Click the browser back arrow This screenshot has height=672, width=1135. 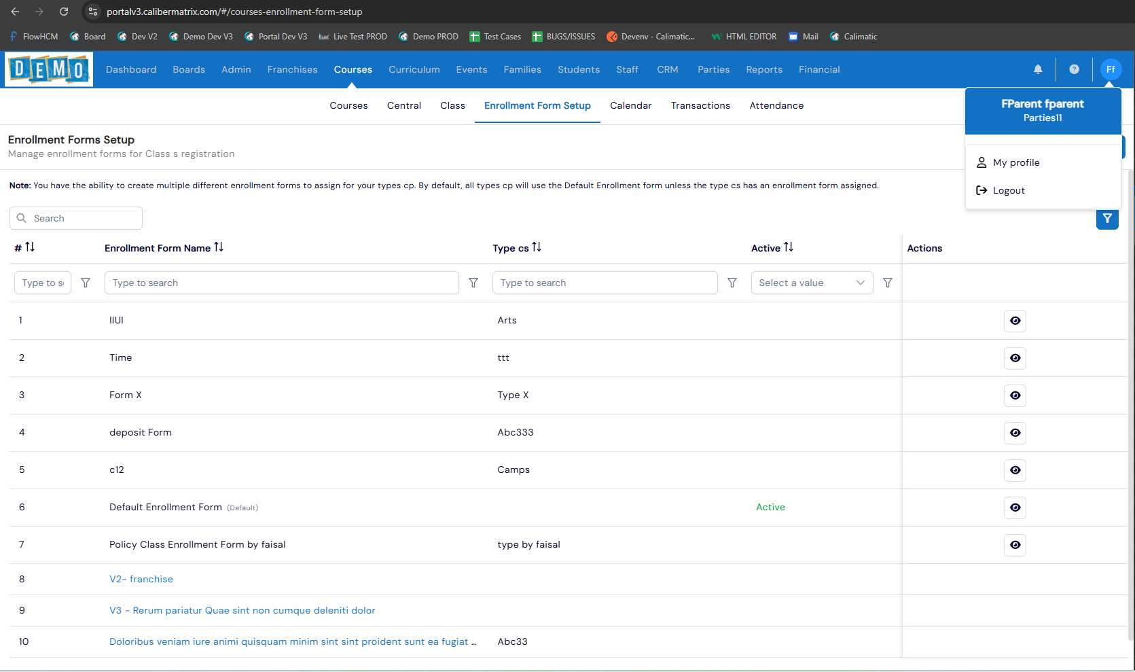coord(15,12)
